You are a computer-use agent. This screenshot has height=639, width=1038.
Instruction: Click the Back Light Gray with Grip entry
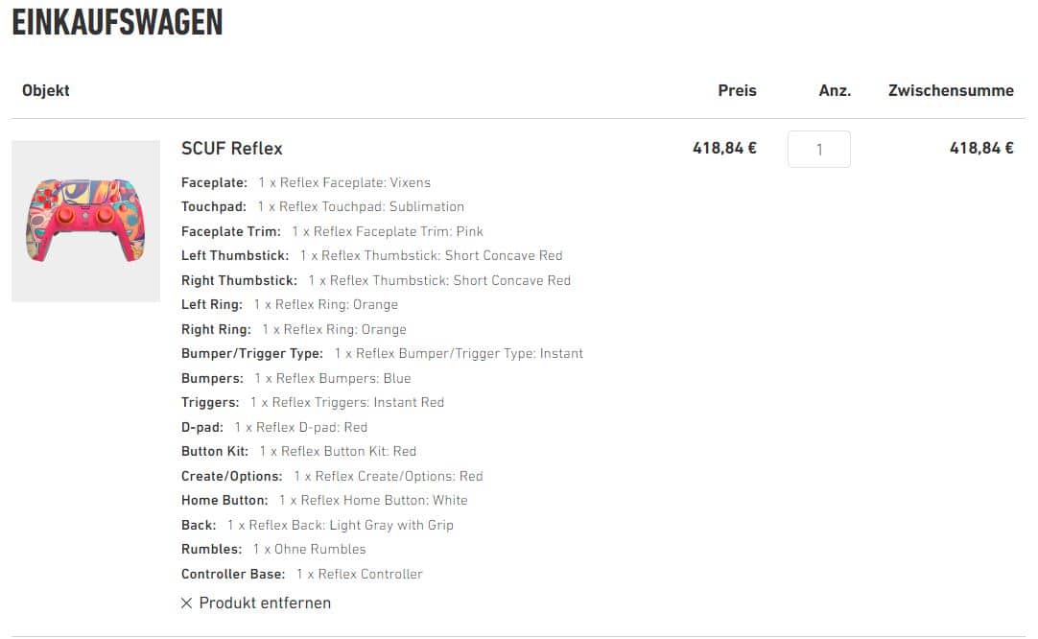point(318,525)
